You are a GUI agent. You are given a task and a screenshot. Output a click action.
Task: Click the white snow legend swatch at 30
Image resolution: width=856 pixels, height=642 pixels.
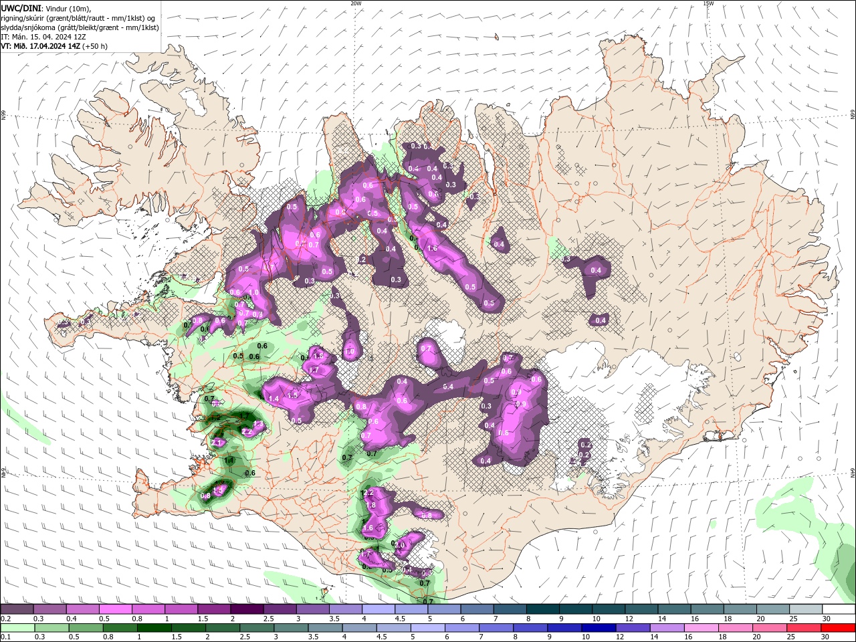[839, 609]
